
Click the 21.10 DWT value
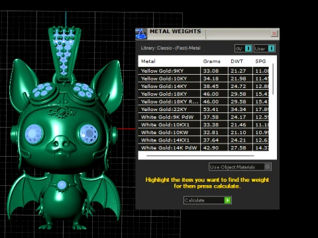coord(238,132)
